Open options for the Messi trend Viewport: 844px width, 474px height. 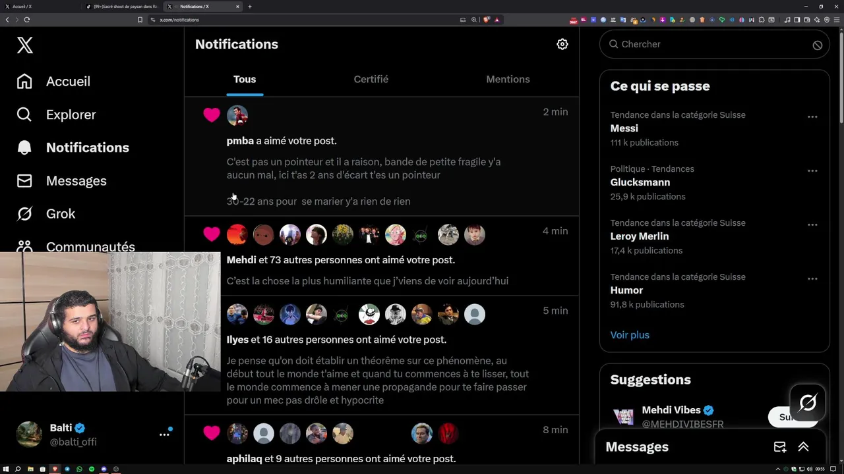tap(812, 117)
